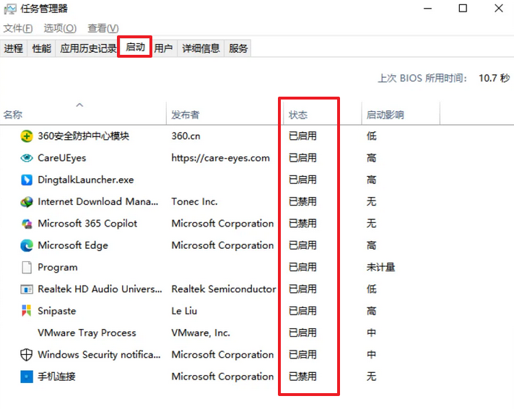Click the 10.7 秒 BIOS time value
514x409 pixels.
tap(495, 78)
